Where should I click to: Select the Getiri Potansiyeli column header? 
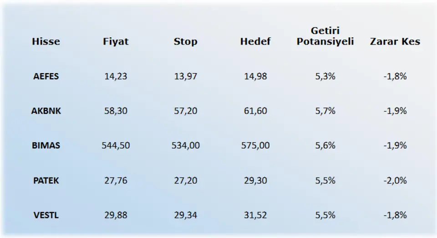[325, 36]
